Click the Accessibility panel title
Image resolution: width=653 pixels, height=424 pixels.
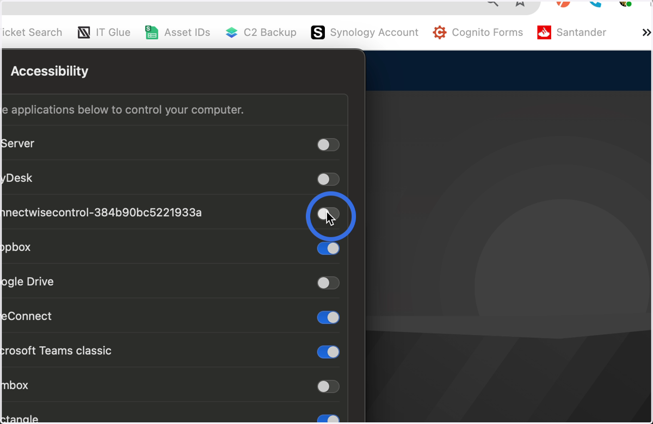tap(50, 71)
